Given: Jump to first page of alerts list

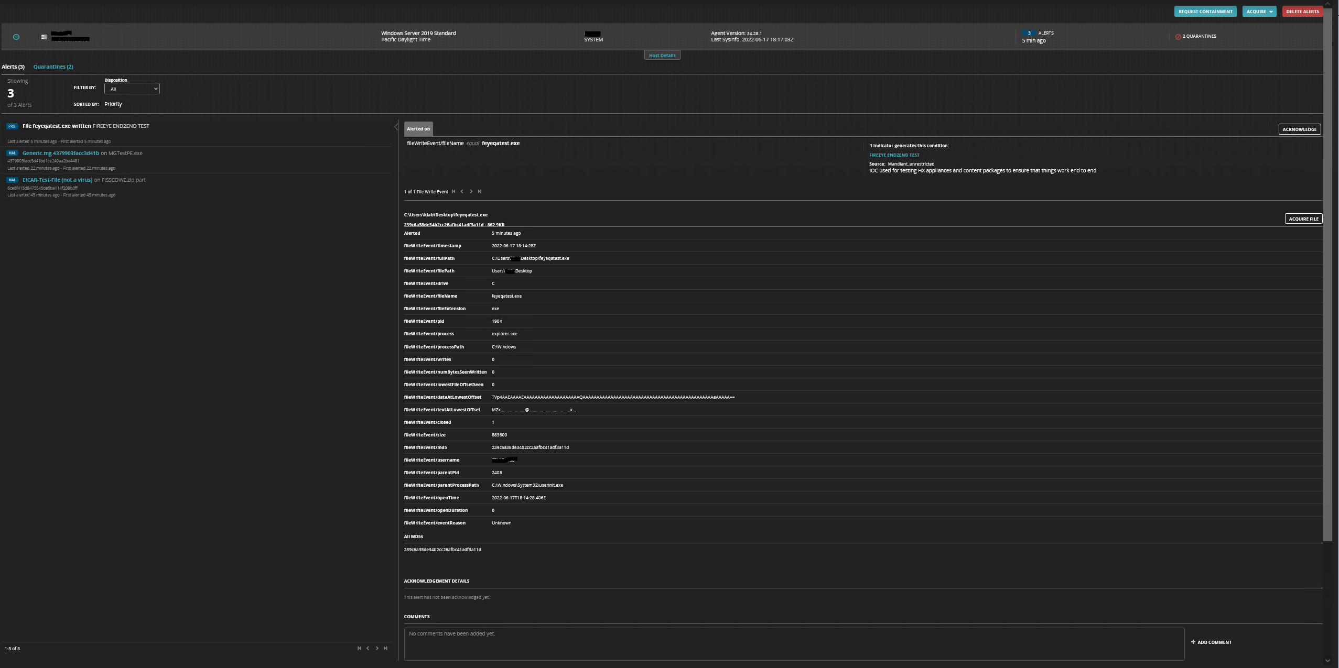Looking at the screenshot, I should pos(359,648).
